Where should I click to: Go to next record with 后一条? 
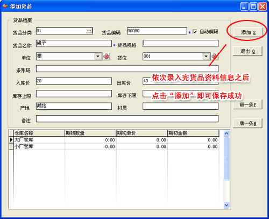247,123
